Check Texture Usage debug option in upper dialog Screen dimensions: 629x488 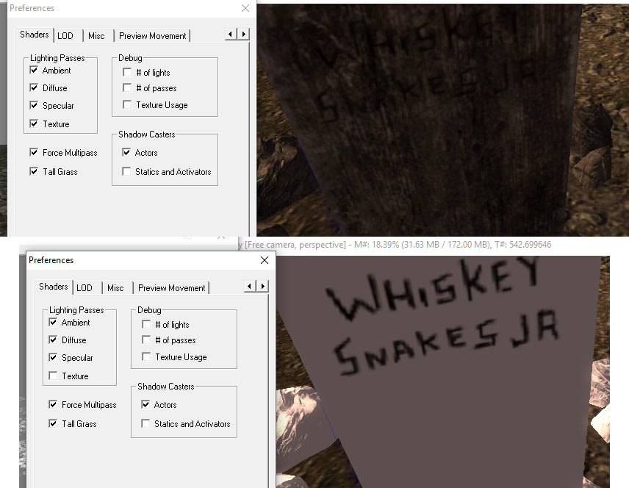pyautogui.click(x=127, y=105)
